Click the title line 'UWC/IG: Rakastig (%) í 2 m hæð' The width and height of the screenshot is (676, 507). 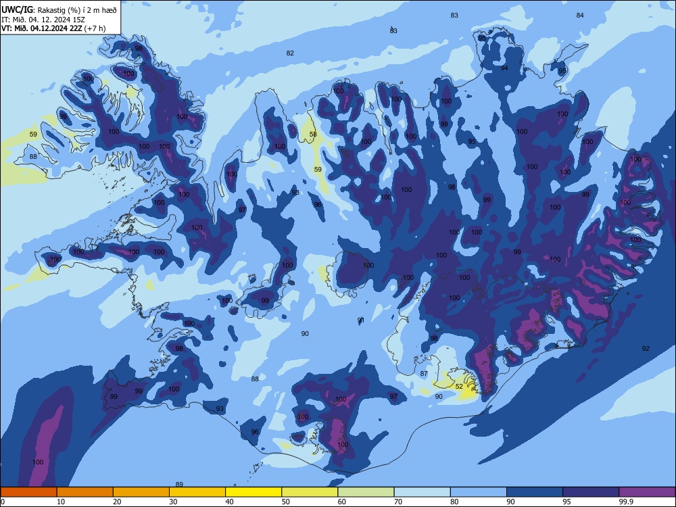(59, 10)
